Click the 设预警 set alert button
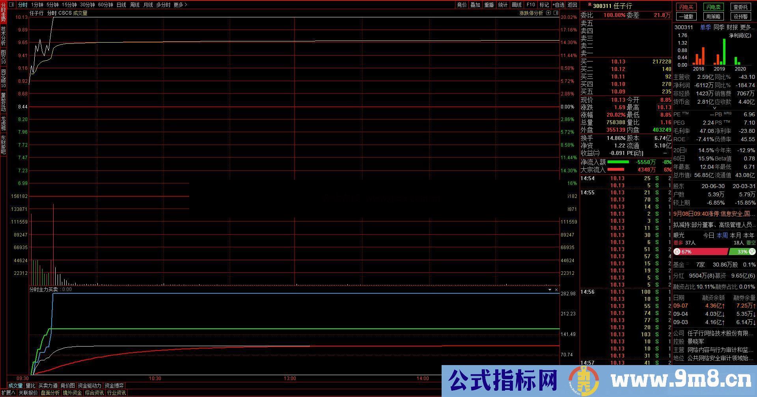This screenshot has width=757, height=397. coord(740,17)
